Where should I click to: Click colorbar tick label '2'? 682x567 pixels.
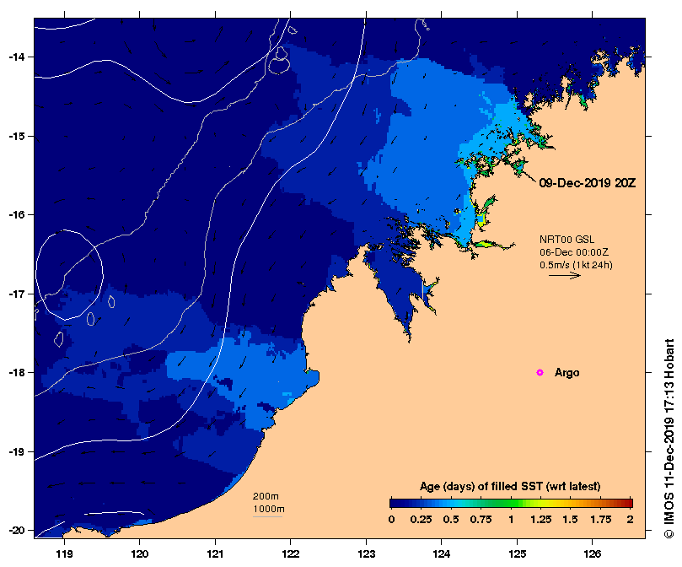630,520
